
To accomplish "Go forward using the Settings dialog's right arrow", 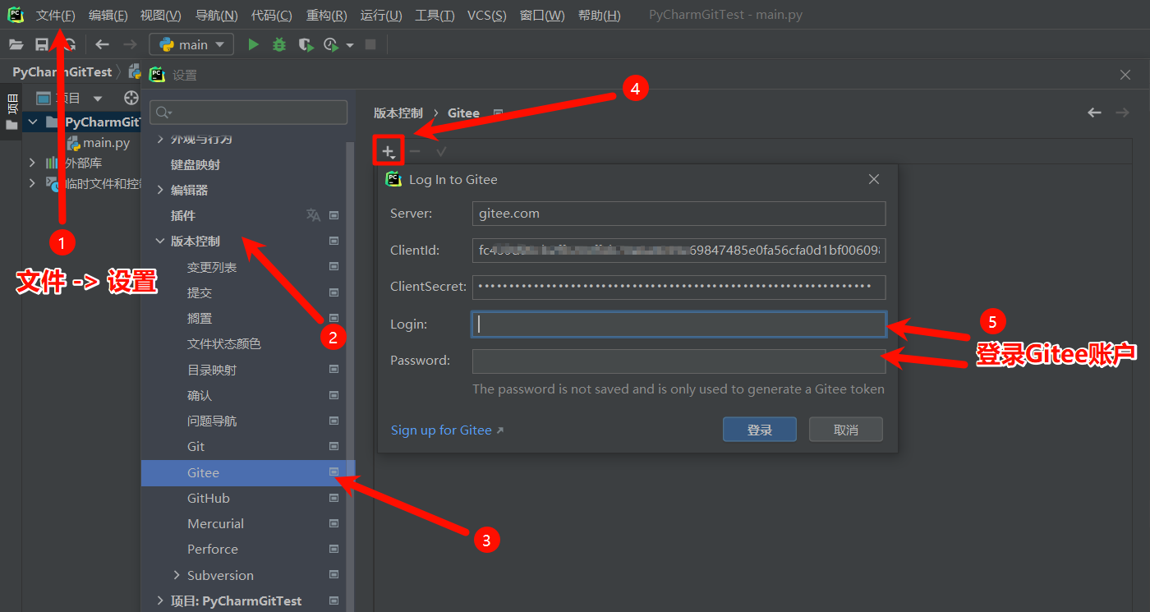I will pos(1122,113).
